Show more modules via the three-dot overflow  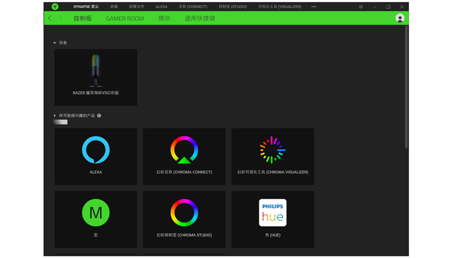click(314, 6)
